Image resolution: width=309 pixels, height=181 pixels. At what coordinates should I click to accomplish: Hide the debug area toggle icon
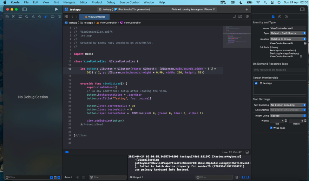(247, 152)
